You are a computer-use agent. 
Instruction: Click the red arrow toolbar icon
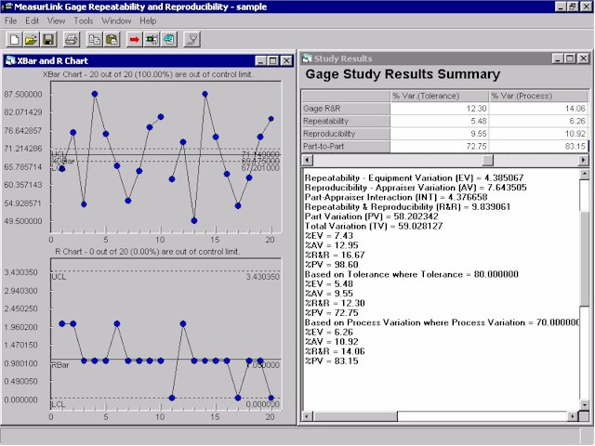pos(135,39)
